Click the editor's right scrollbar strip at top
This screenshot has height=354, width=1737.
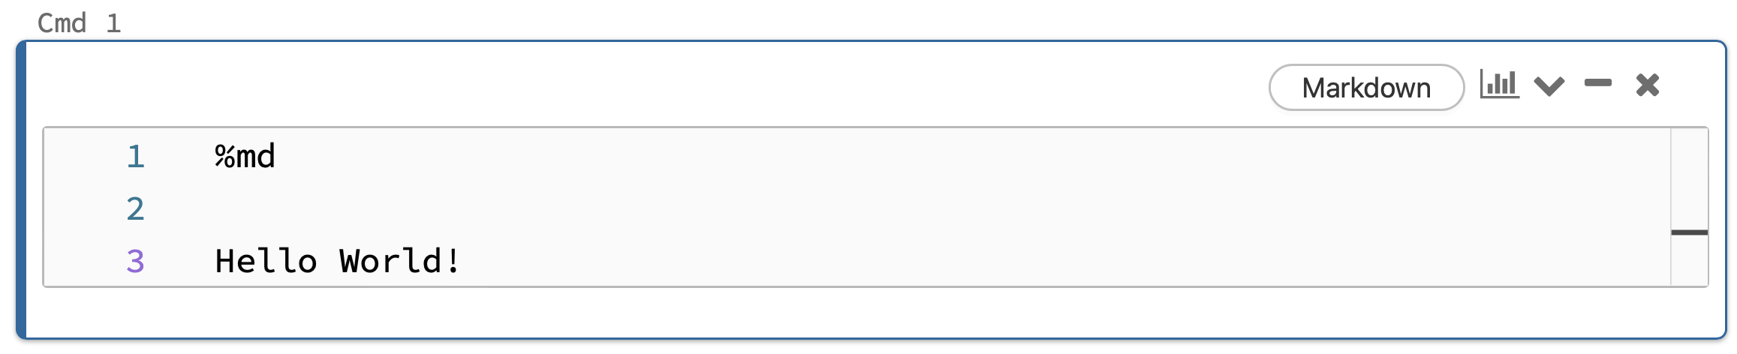pos(1689,150)
